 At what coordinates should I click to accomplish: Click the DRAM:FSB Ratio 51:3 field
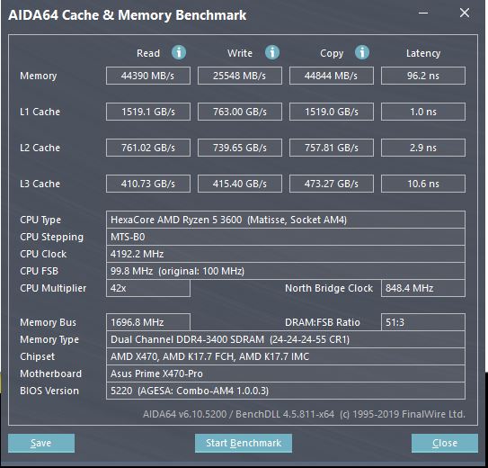[423, 322]
